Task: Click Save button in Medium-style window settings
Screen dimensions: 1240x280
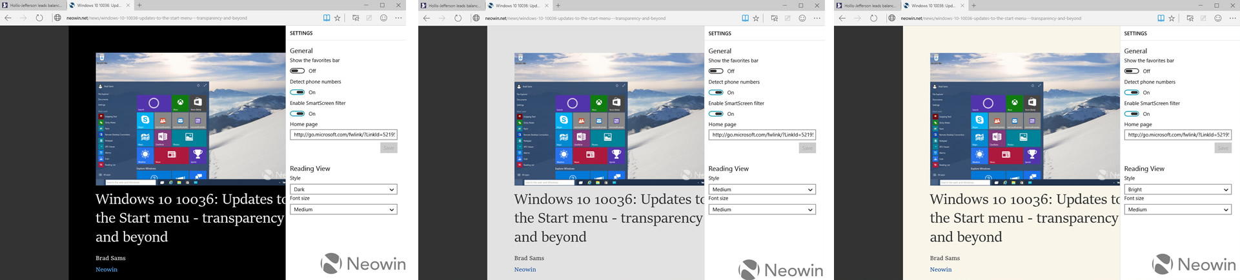Action: [807, 148]
